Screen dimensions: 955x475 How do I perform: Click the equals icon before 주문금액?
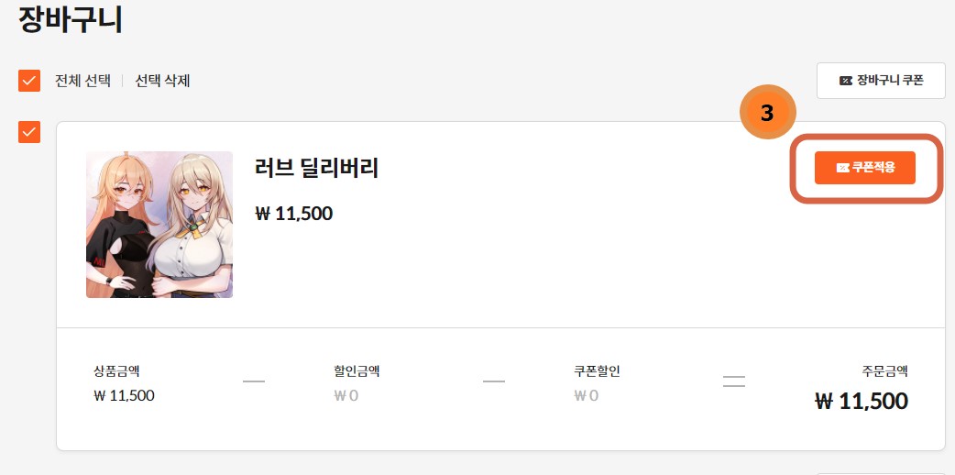[x=734, y=381]
